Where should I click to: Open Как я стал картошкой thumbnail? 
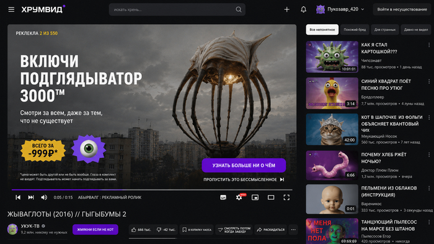(x=332, y=56)
